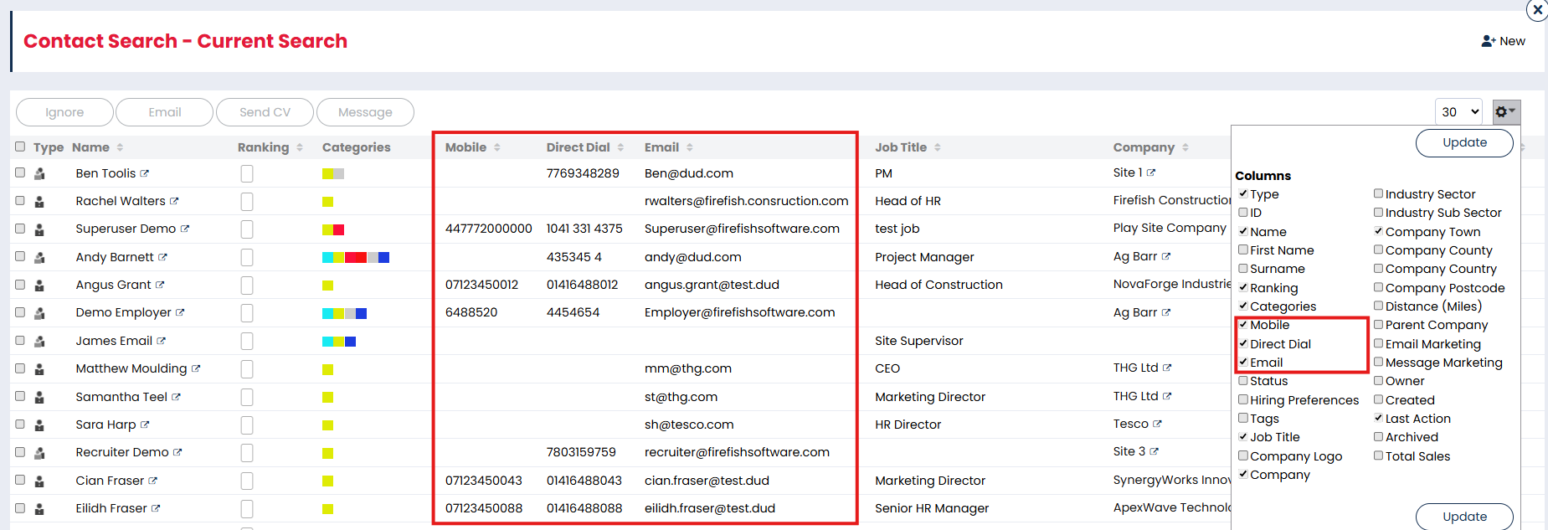Open Samantha Teel external link icon
The image size is (1548, 530).
pos(176,397)
